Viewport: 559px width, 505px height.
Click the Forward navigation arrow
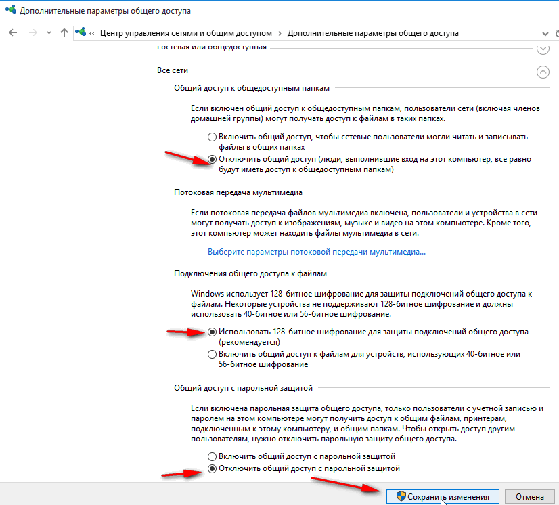tap(31, 33)
